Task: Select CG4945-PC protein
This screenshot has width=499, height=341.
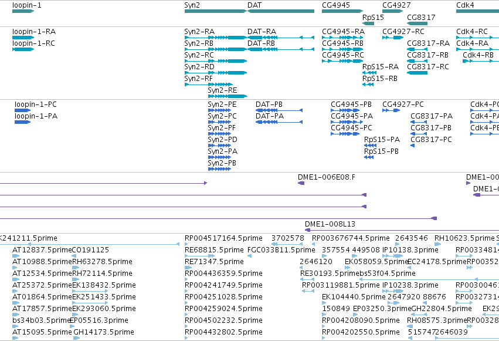Action: tap(345, 134)
